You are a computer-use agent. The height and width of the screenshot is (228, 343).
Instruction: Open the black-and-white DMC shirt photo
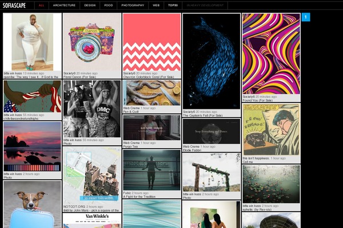[x=92, y=109]
